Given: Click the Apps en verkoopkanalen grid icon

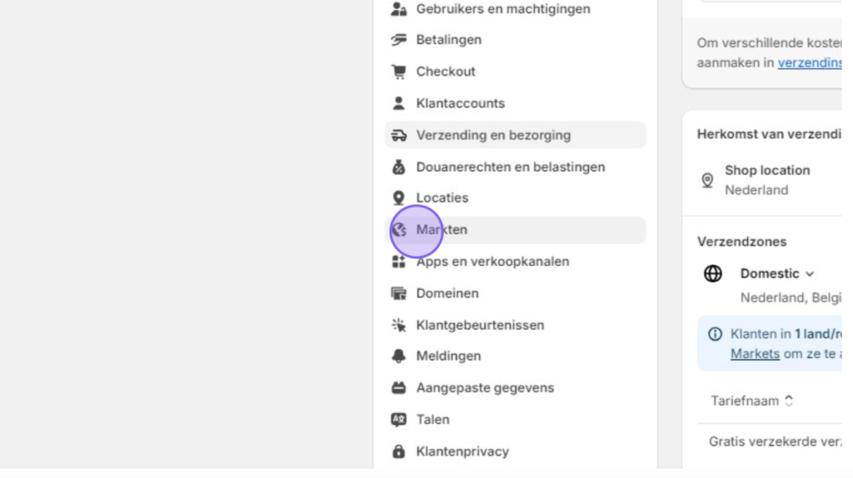Looking at the screenshot, I should (399, 261).
